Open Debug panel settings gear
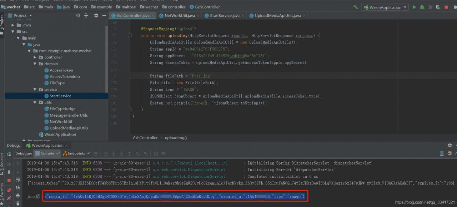 pyautogui.click(x=450, y=145)
